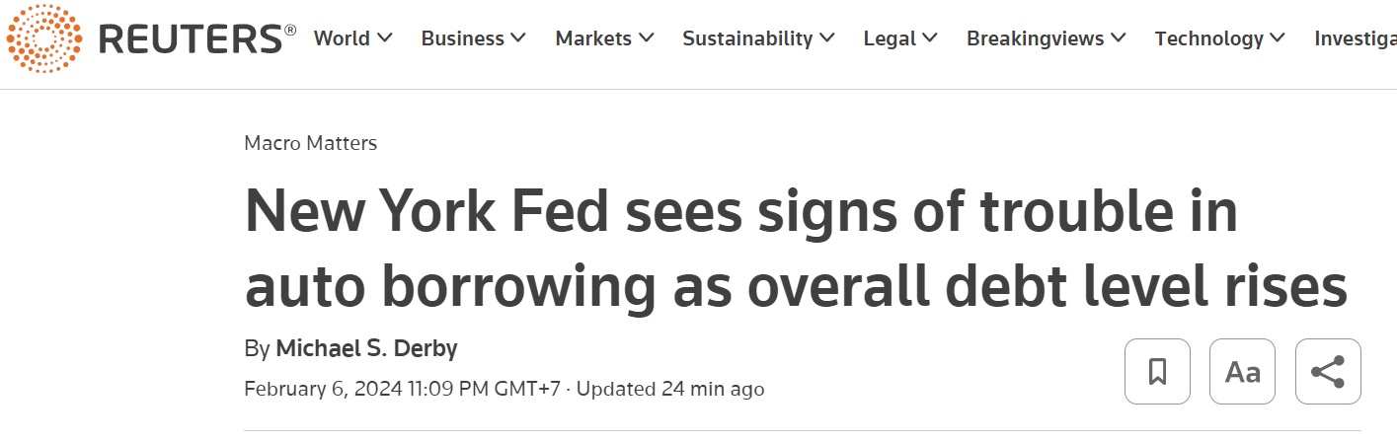Click the chevron next to Sustainability
The image size is (1397, 442).
pos(827,38)
